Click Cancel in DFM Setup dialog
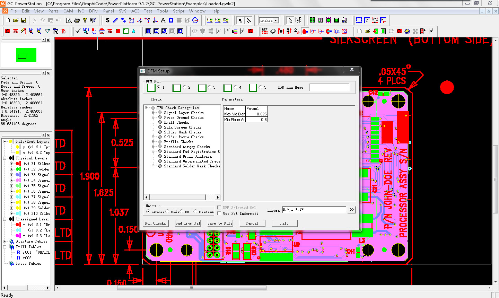 coord(252,223)
